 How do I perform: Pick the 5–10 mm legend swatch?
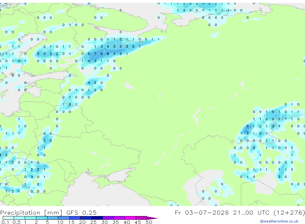(x=53, y=218)
